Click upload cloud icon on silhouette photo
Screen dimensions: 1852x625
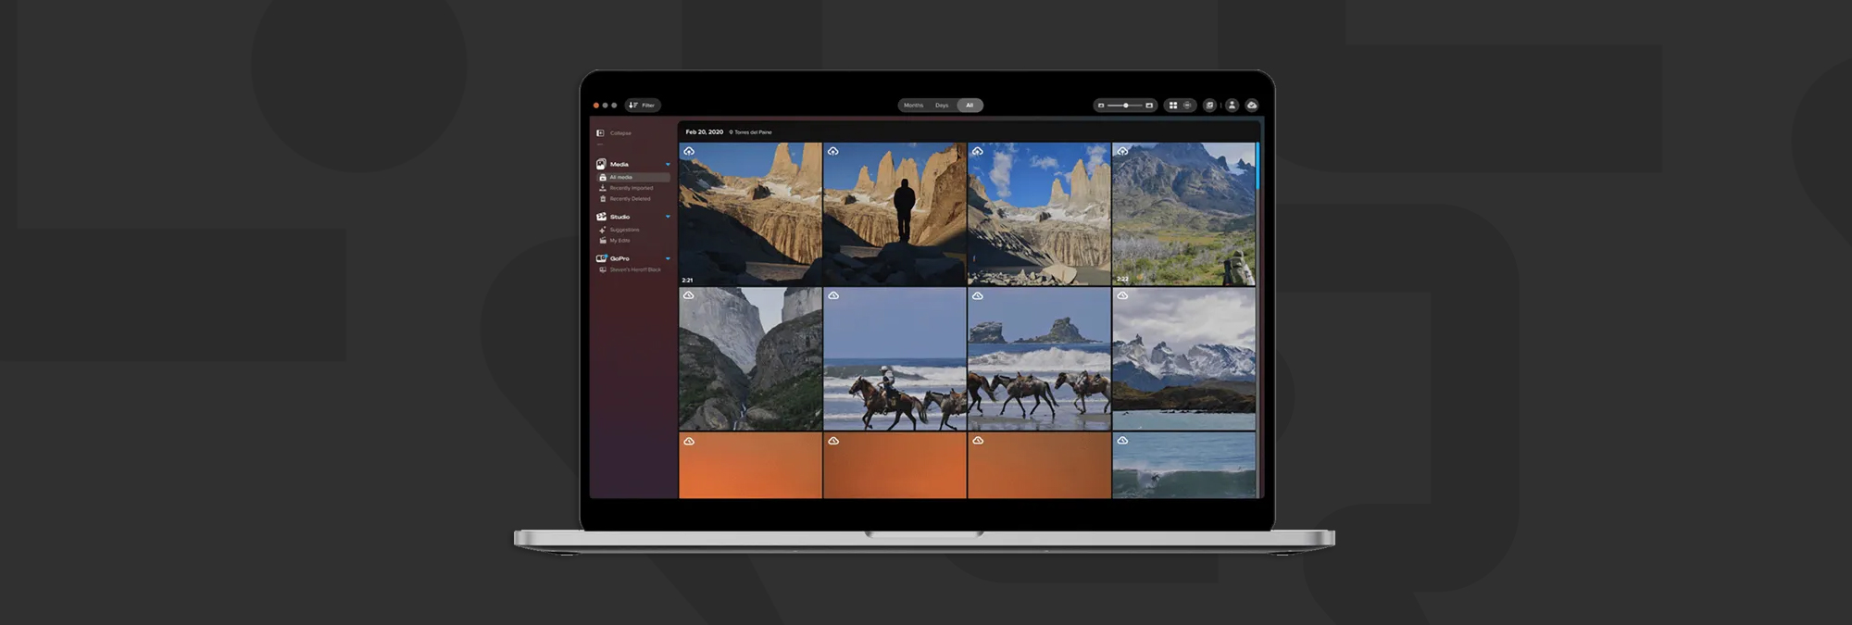[x=833, y=151]
